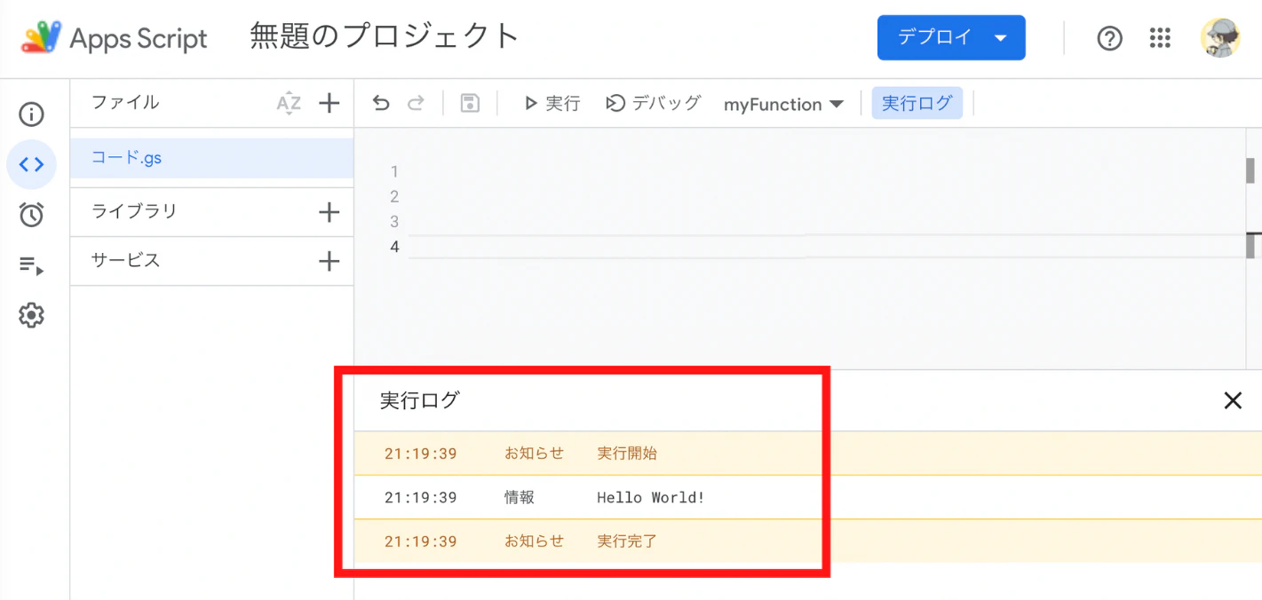Screen dimensions: 1262x600
Task: Open the Google apps grid
Action: point(1160,38)
